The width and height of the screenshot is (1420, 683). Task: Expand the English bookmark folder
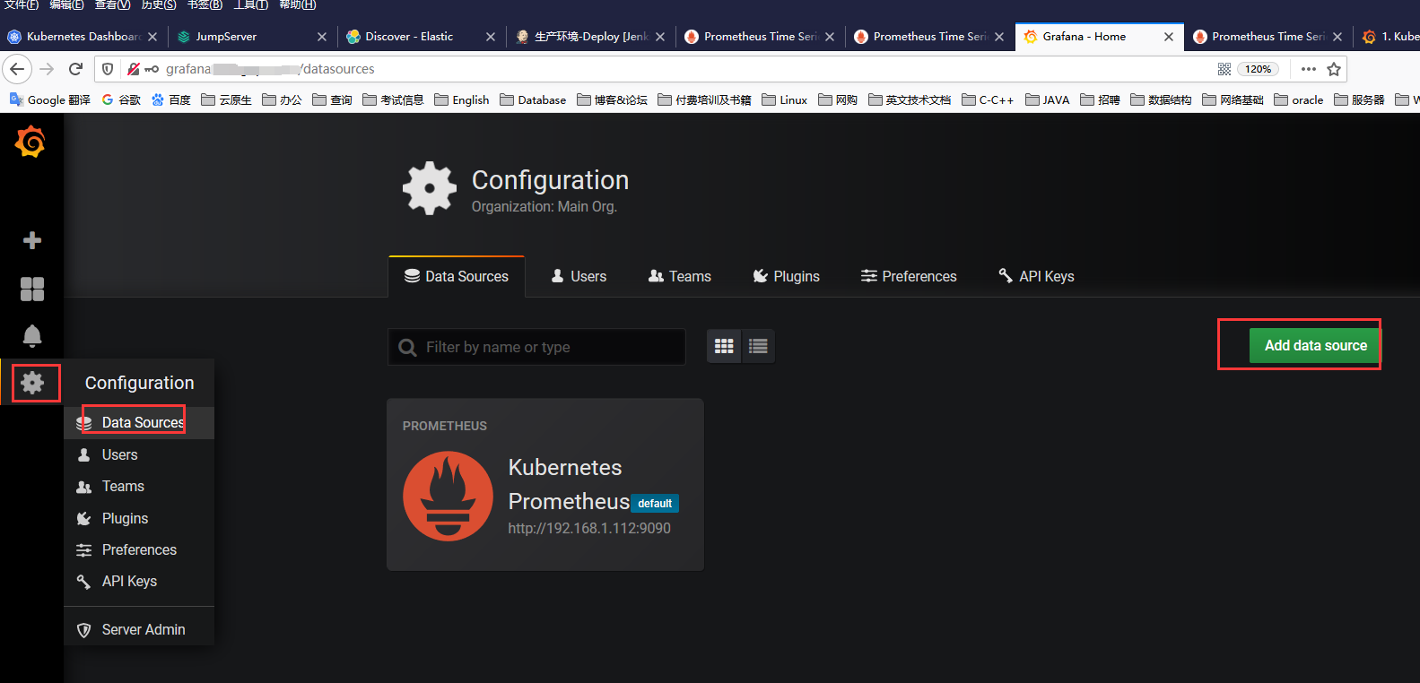click(462, 99)
